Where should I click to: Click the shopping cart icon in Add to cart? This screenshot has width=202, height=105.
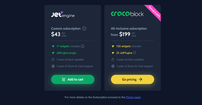[x=64, y=79]
